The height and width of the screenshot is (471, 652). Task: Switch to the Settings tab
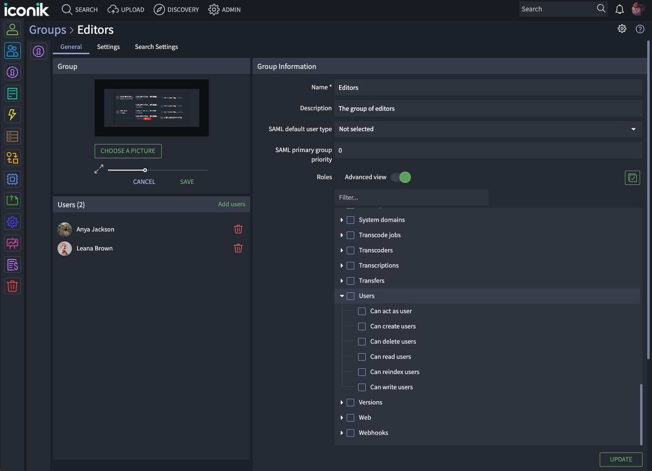pyautogui.click(x=108, y=47)
